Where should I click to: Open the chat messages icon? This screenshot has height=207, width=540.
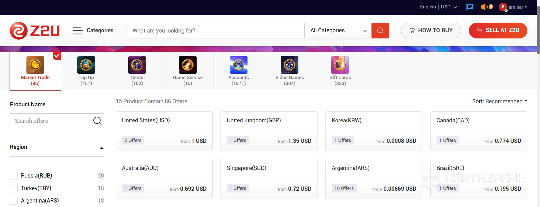coord(470,7)
